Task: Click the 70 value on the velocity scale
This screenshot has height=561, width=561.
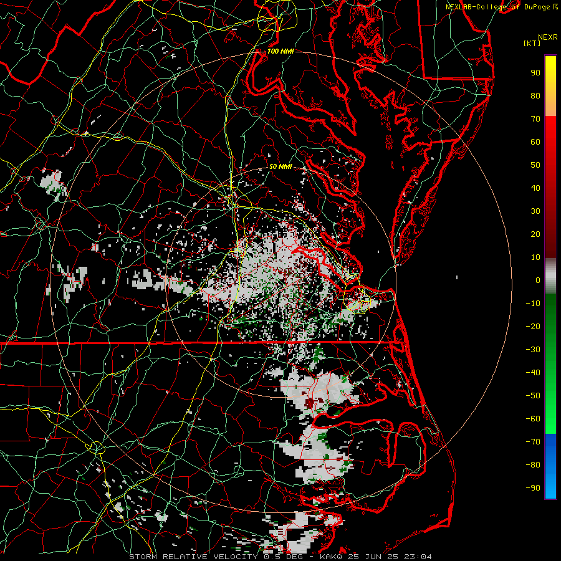Action: tap(535, 119)
